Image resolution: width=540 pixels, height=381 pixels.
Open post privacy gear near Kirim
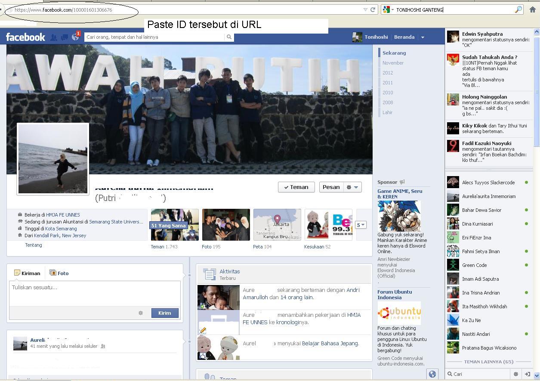tap(141, 313)
